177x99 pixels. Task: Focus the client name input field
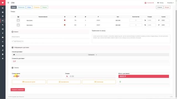[50, 37]
